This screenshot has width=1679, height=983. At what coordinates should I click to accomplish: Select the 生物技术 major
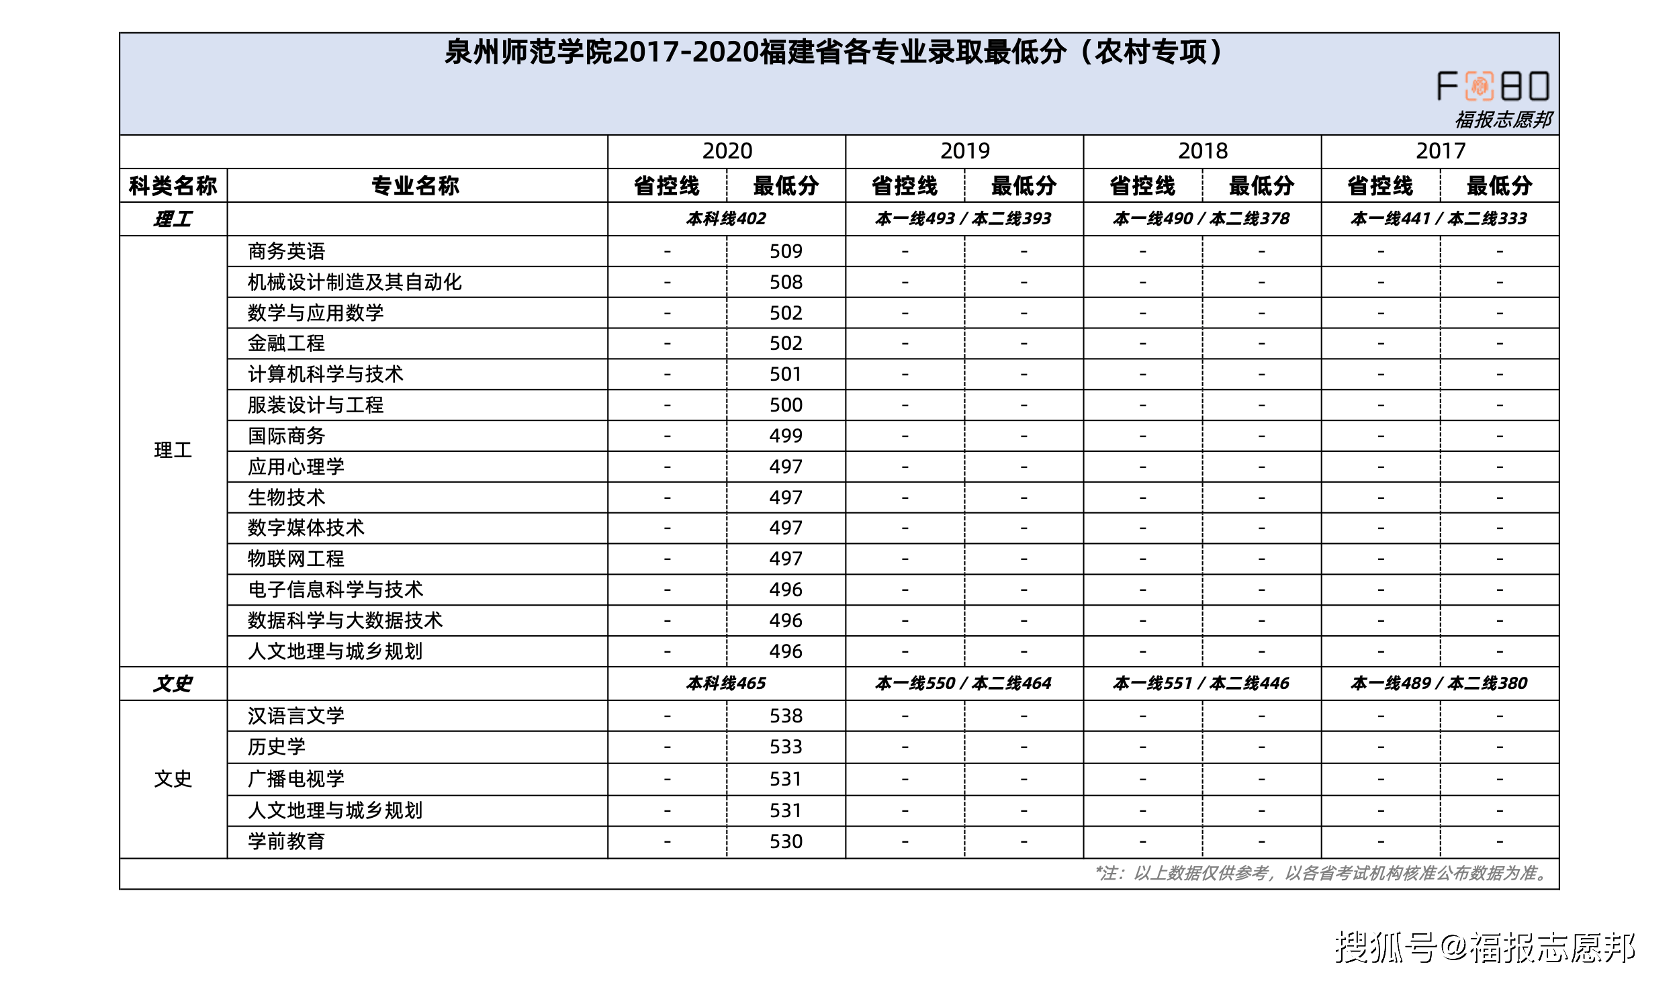coord(286,498)
